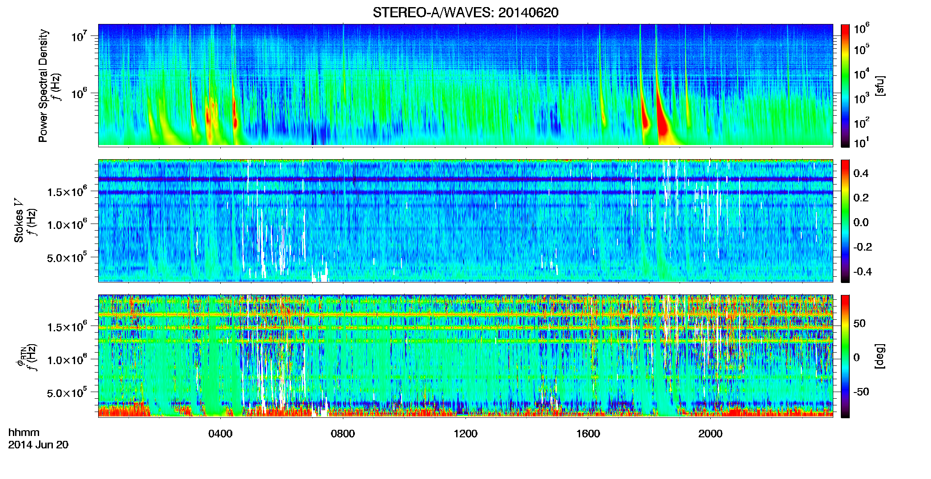Click the 5.0×10^5 tick on Stokes V panel
The image size is (931, 479).
click(67, 258)
